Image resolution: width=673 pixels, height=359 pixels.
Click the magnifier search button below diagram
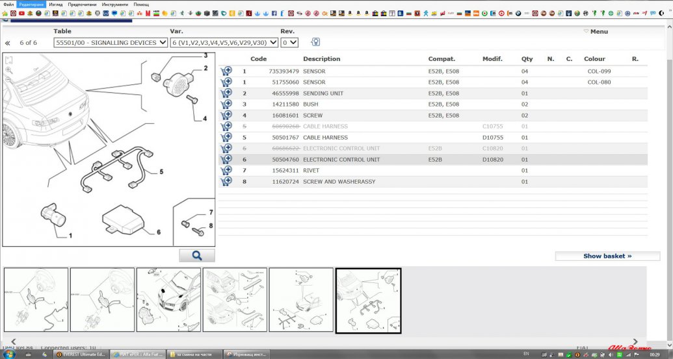click(196, 256)
